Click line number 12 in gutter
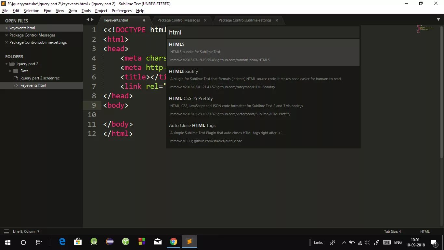The width and height of the screenshot is (444, 250). tap(92, 134)
